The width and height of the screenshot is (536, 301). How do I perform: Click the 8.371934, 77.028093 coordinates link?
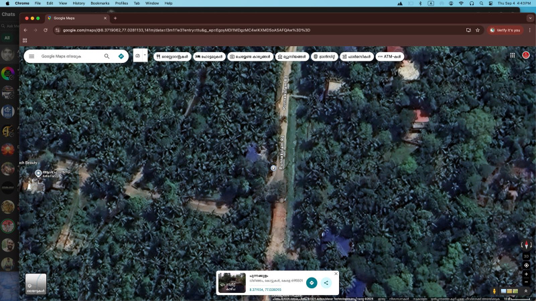265,290
